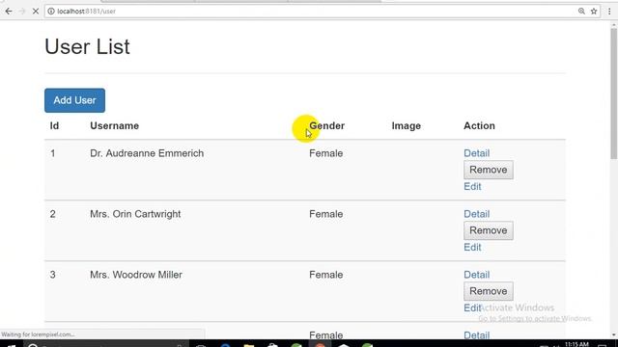This screenshot has height=347, width=618.
Task: Click the Username column header
Action: coord(114,126)
